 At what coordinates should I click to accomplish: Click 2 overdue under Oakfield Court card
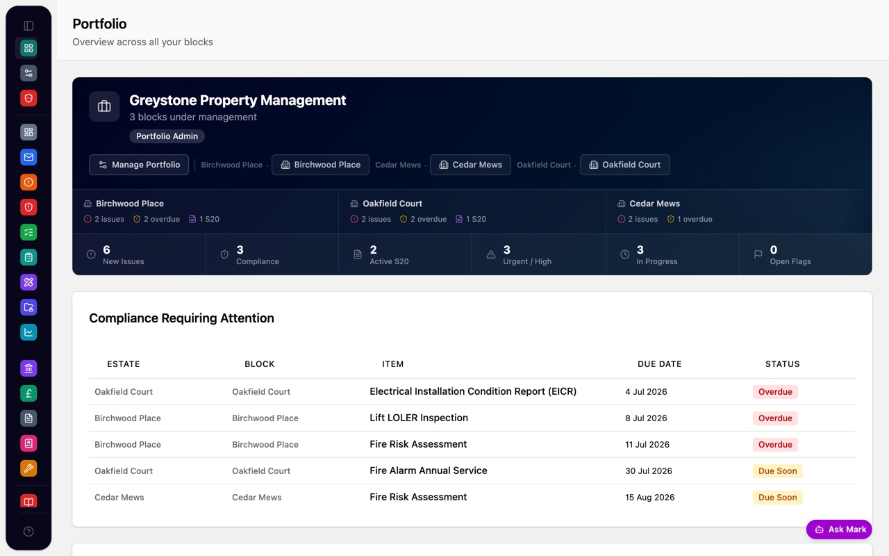(423, 219)
